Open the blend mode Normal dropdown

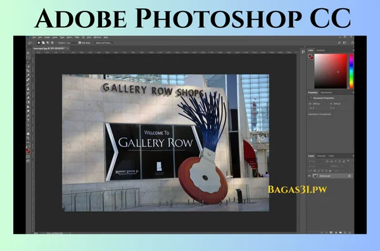(x=319, y=166)
